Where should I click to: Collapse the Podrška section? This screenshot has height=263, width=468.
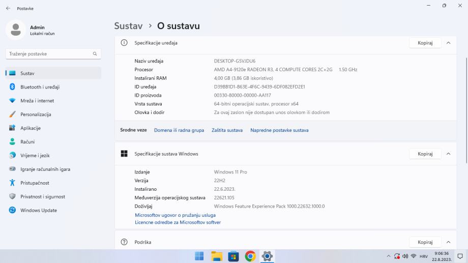pos(448,242)
